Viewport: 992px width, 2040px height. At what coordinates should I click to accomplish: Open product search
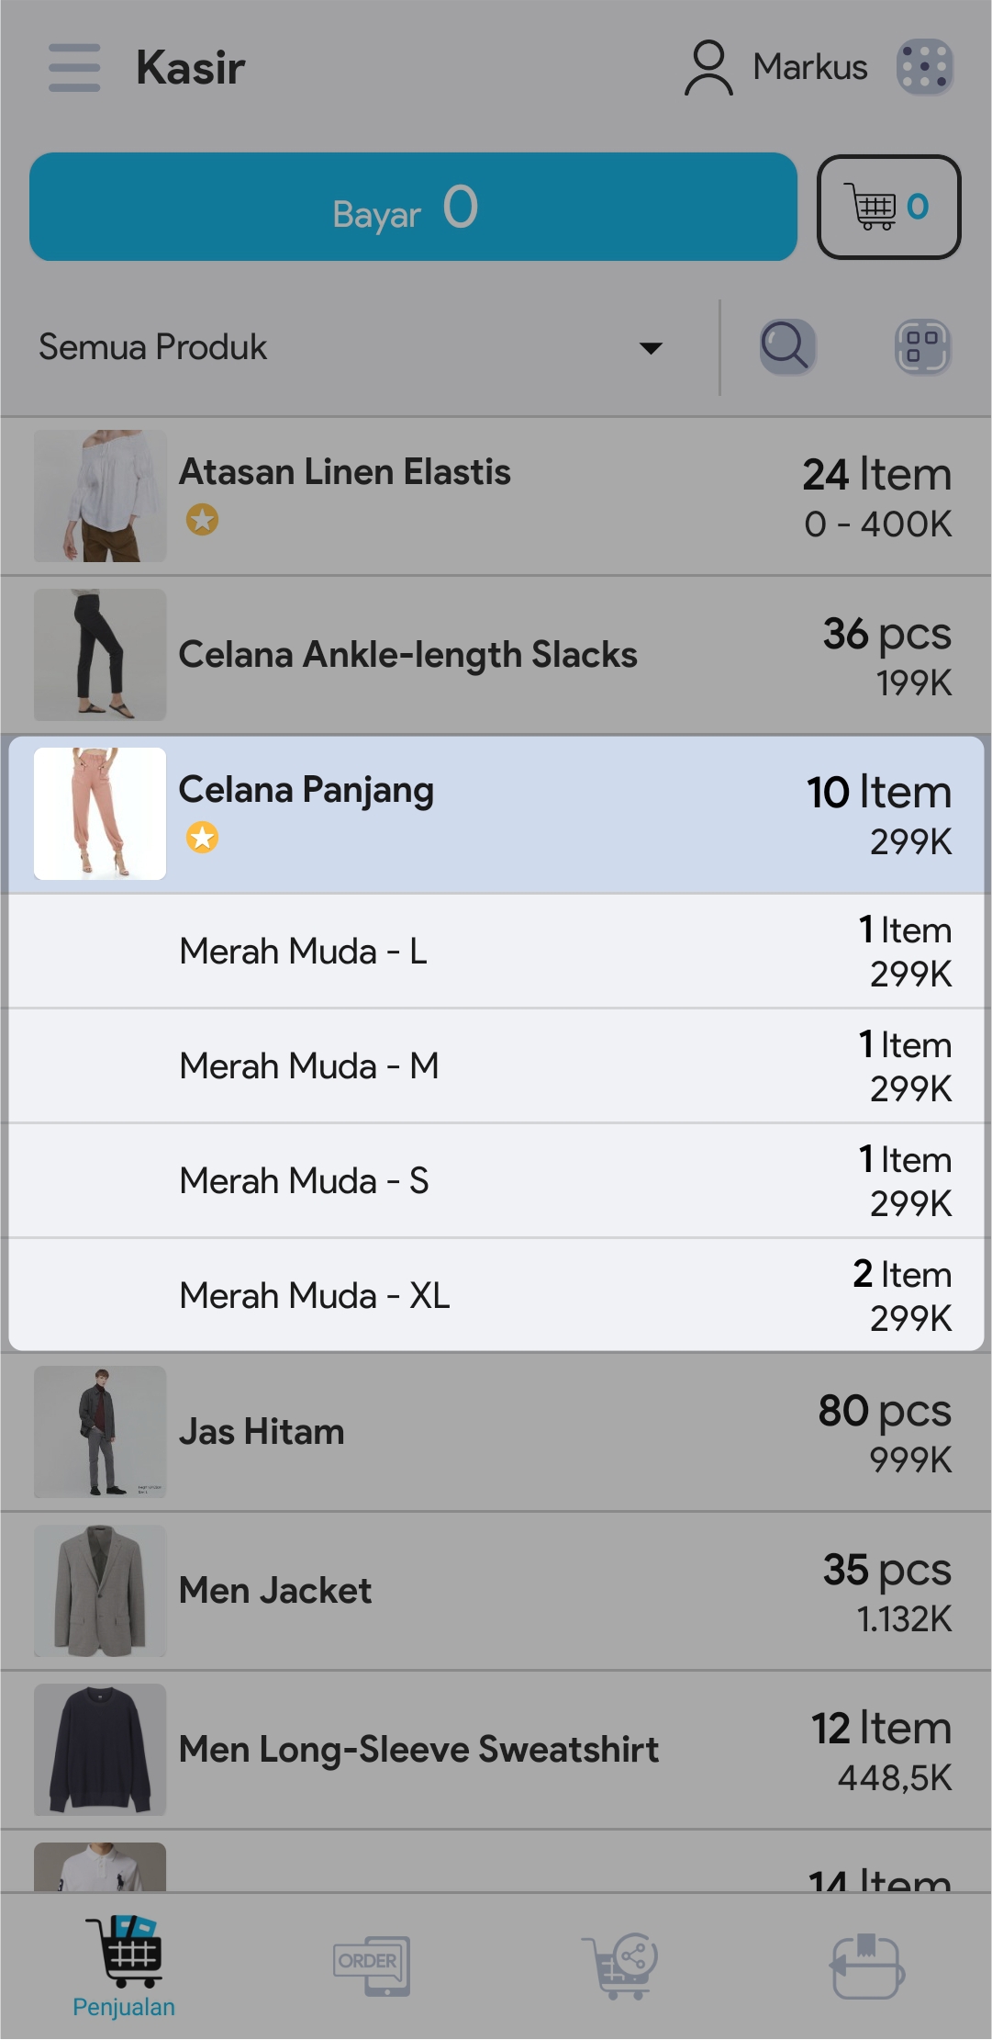(x=787, y=347)
